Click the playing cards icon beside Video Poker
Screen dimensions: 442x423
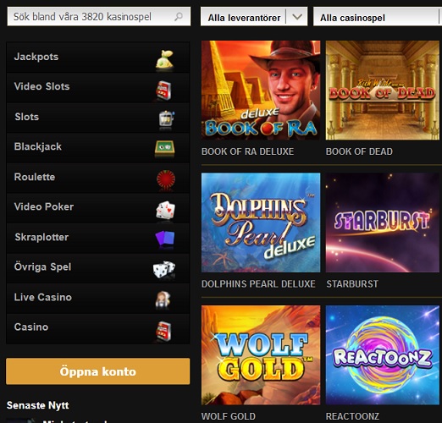pos(166,210)
